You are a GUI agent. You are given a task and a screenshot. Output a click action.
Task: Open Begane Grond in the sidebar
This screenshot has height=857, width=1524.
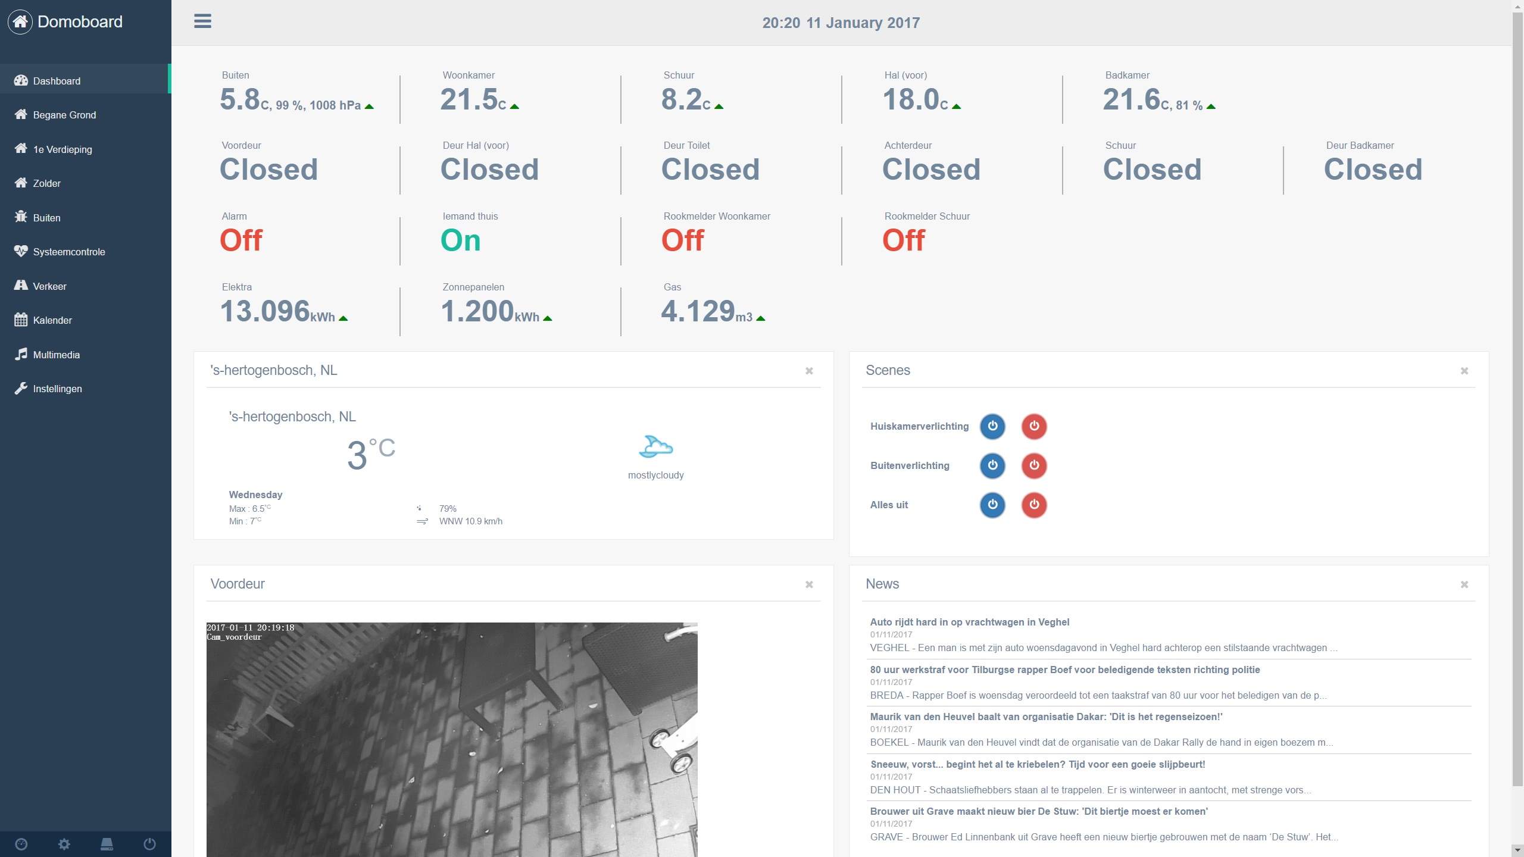[x=85, y=115]
